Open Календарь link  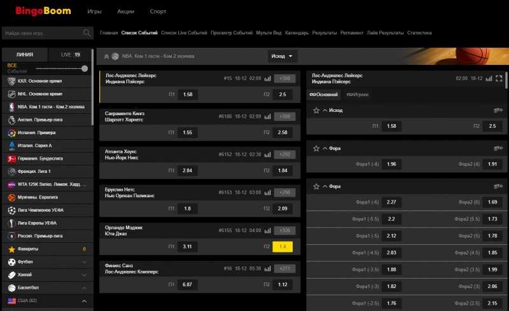pyautogui.click(x=296, y=33)
